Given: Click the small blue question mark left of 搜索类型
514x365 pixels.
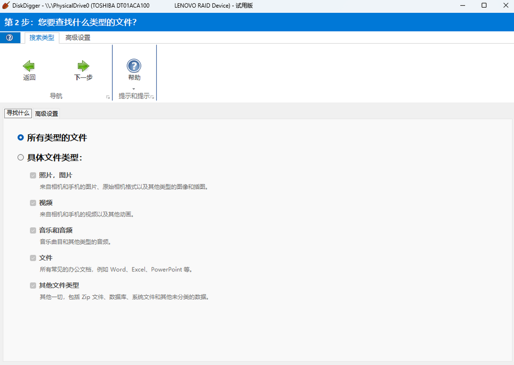Looking at the screenshot, I should 10,38.
